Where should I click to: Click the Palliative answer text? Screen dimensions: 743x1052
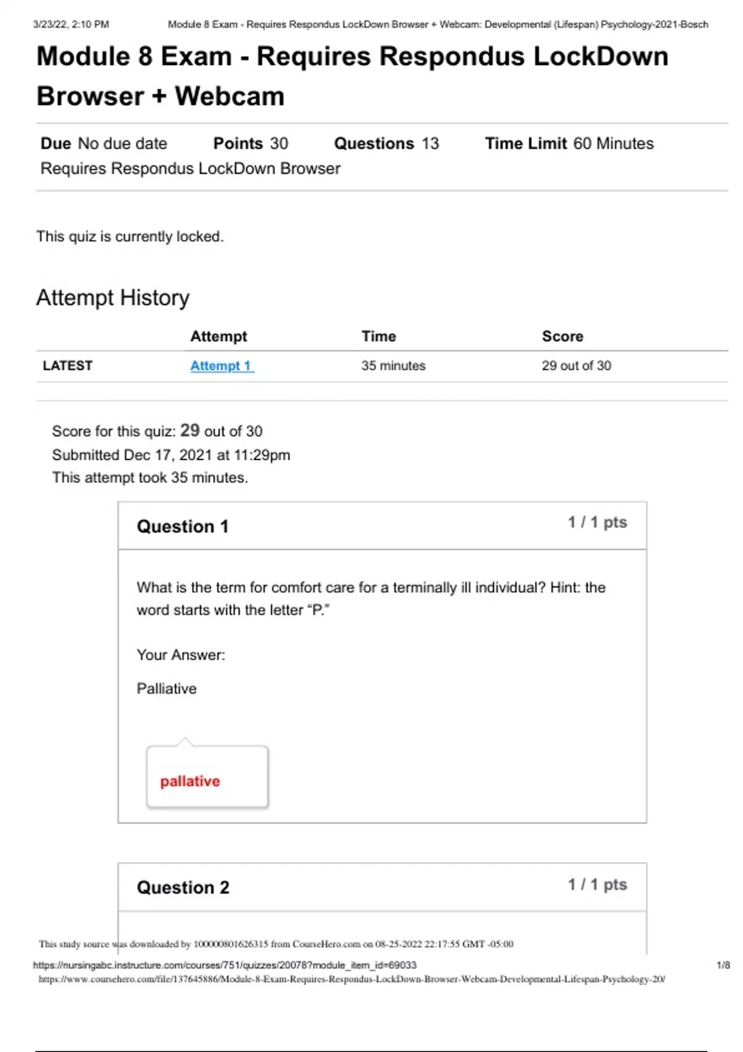[x=167, y=689]
